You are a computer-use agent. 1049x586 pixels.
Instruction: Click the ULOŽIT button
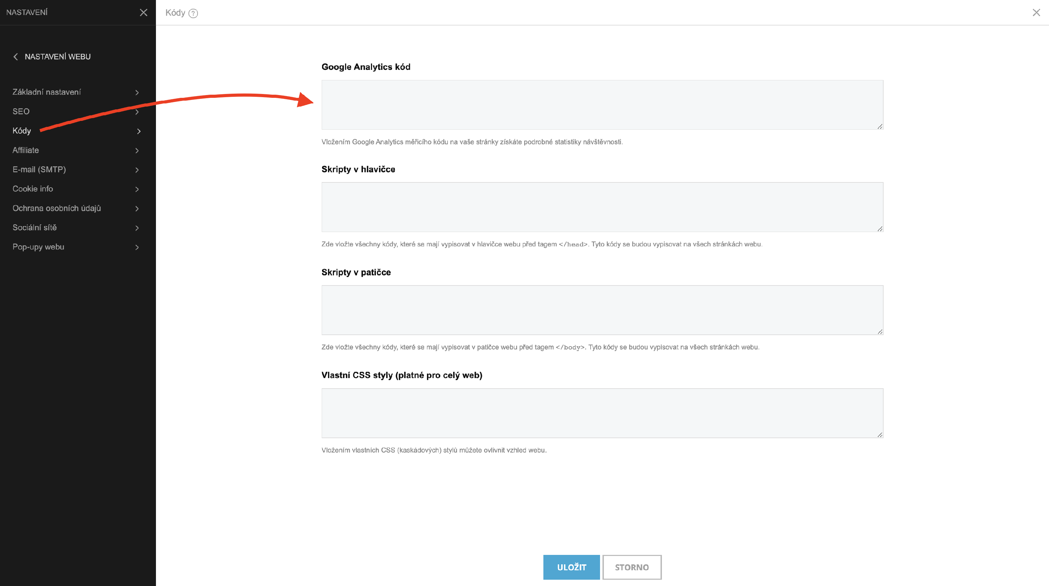coord(571,567)
